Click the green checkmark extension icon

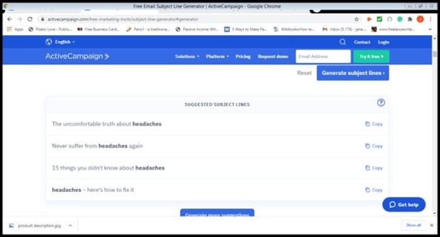click(380, 19)
